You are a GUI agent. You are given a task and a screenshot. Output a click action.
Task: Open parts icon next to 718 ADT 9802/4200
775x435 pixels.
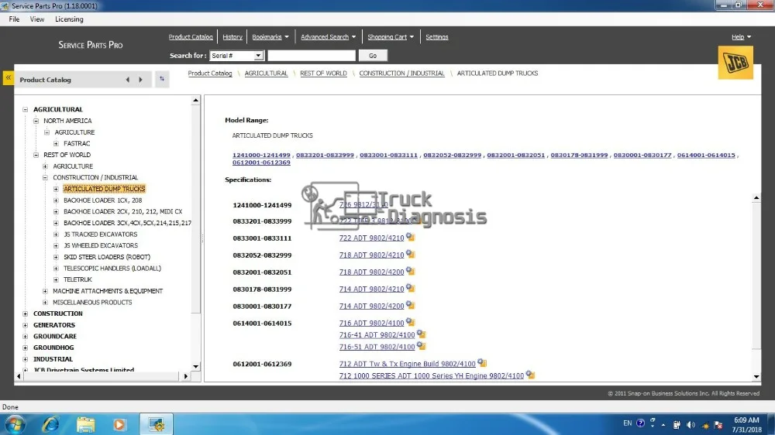(x=410, y=271)
